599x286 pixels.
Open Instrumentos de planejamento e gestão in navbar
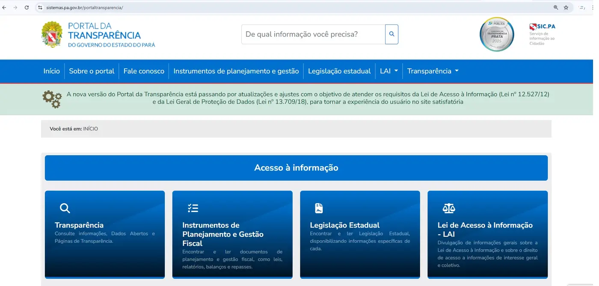pos(236,71)
